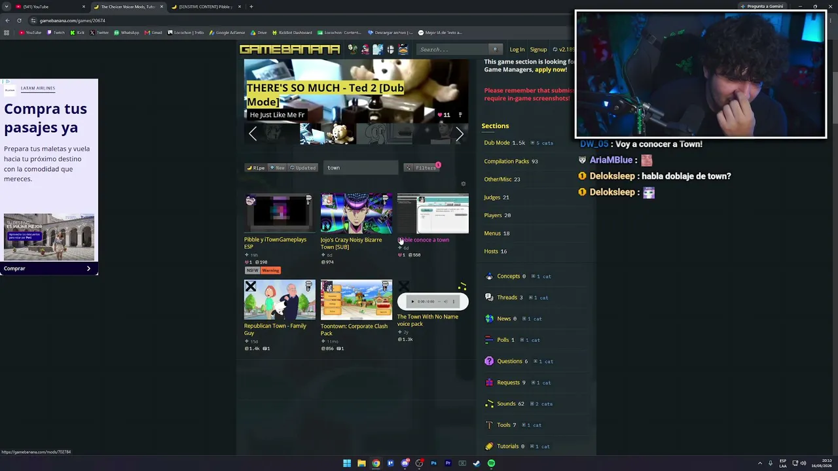This screenshot has width=838, height=471.
Task: Expand Dub Mode '5 cats' categories
Action: click(x=542, y=143)
